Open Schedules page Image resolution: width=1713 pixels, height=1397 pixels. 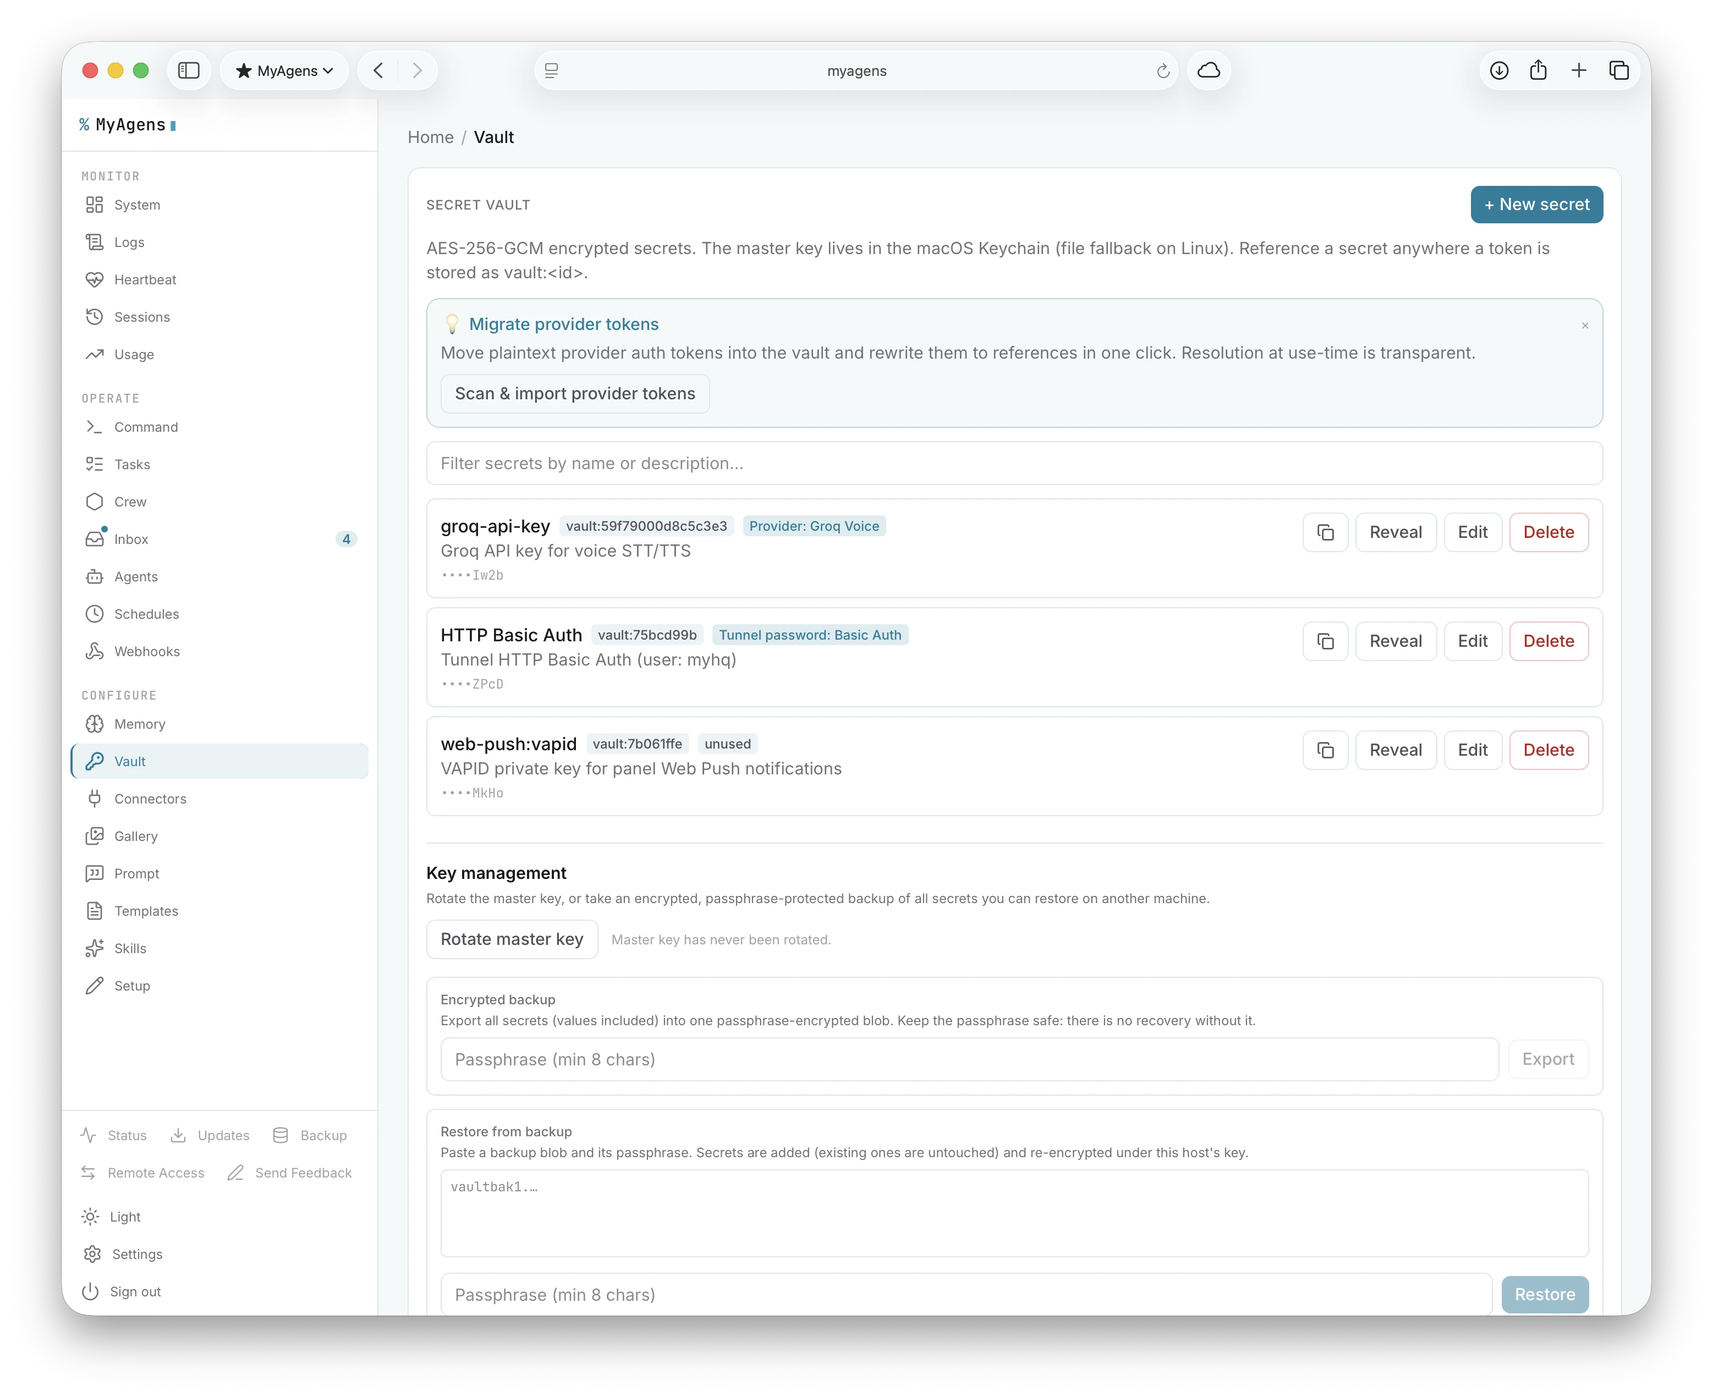click(219, 614)
